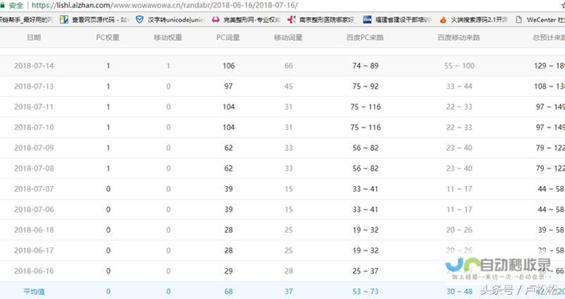
Task: Open the 汉字转unicode shield bookmark icon
Action: pos(139,20)
